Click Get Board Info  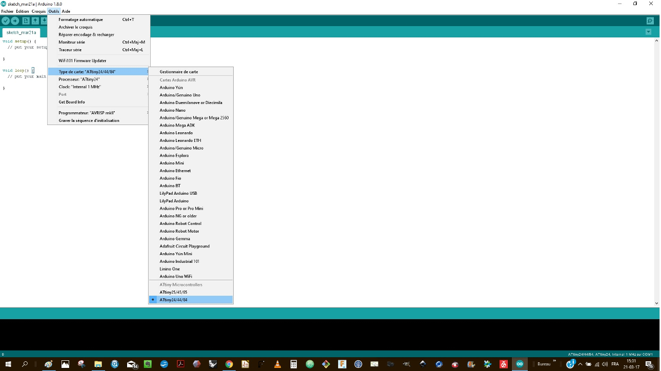click(x=99, y=102)
